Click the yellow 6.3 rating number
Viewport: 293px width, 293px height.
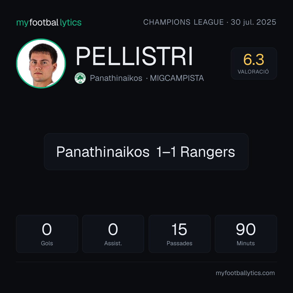click(254, 60)
